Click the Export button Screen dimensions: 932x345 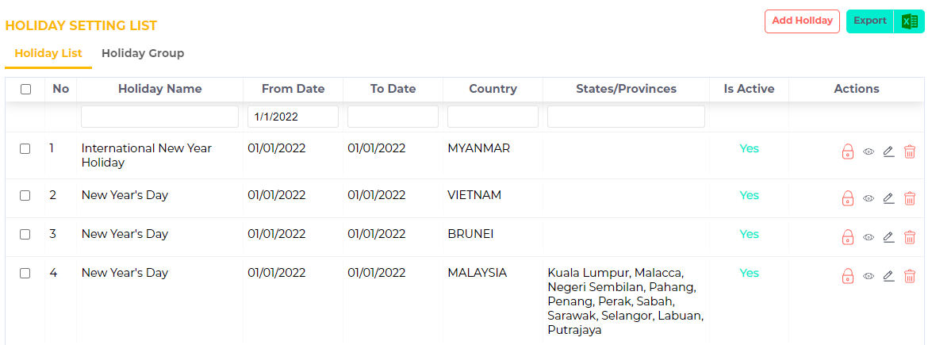click(870, 21)
